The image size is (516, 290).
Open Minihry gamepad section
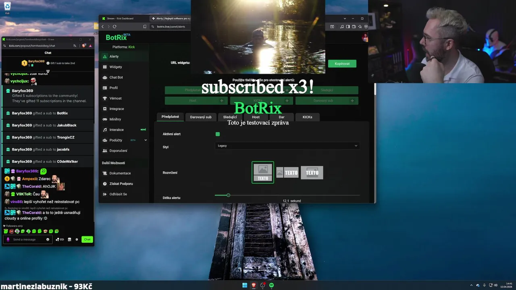tap(124, 119)
